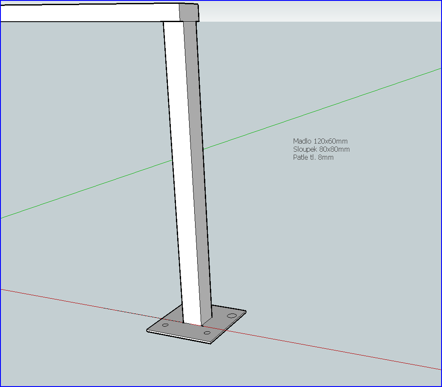The width and height of the screenshot is (442, 387).
Task: Click the left corner of the base plate
Action: (148, 330)
